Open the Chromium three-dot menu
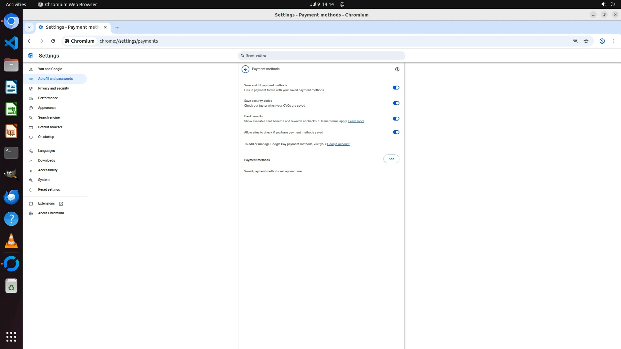Image resolution: width=621 pixels, height=349 pixels. [x=614, y=41]
